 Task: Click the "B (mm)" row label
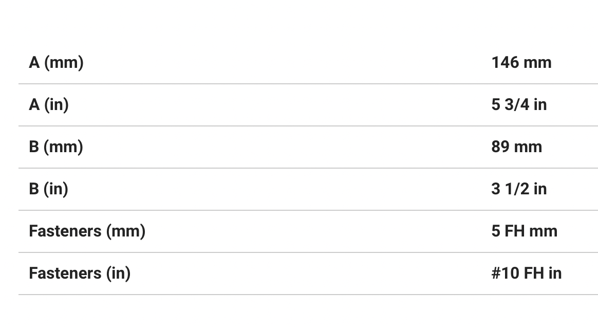point(56,147)
